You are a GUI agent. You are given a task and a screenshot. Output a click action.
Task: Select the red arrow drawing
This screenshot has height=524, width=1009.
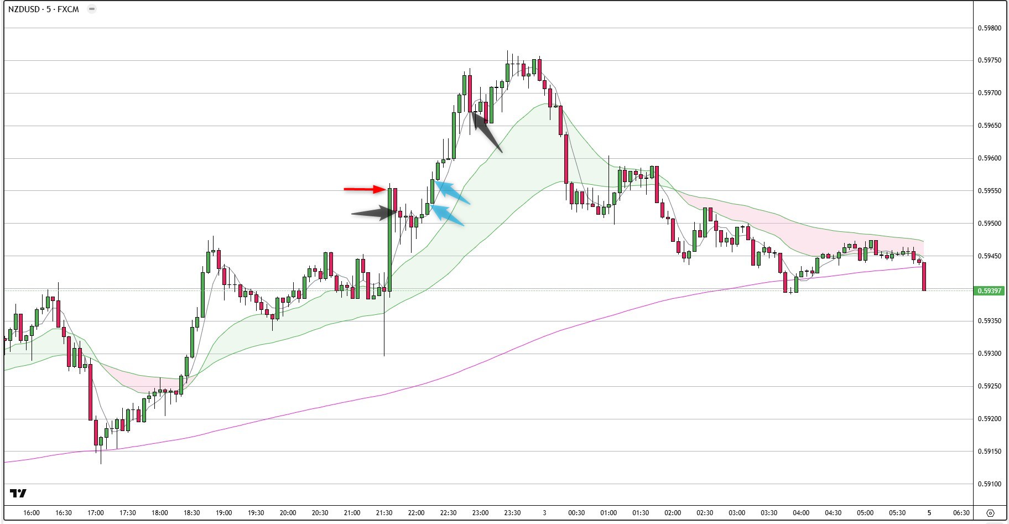pos(365,189)
